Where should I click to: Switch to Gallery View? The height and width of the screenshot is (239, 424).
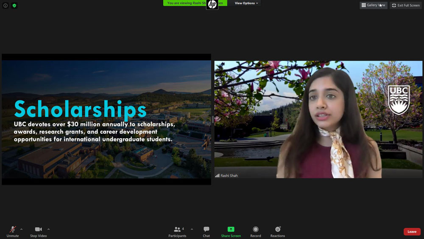(373, 5)
